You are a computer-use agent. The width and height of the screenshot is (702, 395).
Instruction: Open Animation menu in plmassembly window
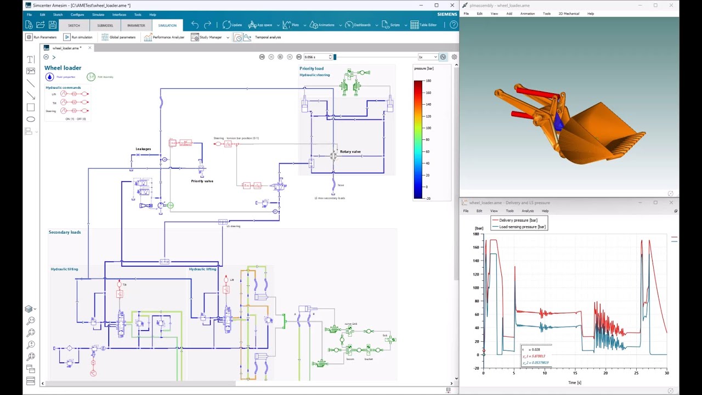click(528, 14)
